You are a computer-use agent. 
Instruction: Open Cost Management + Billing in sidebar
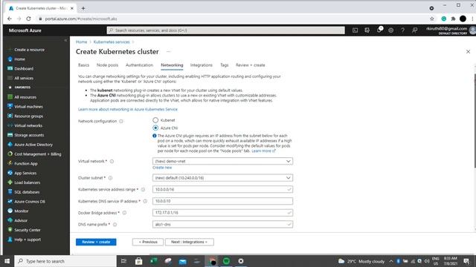38,154
